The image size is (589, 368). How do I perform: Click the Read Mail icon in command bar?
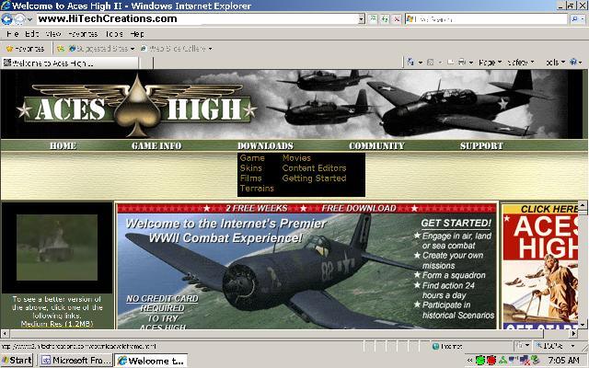450,63
